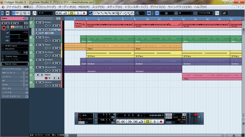Expand the Sends inspector section
The width and height of the screenshot is (245, 137).
pyautogui.click(x=15, y=84)
